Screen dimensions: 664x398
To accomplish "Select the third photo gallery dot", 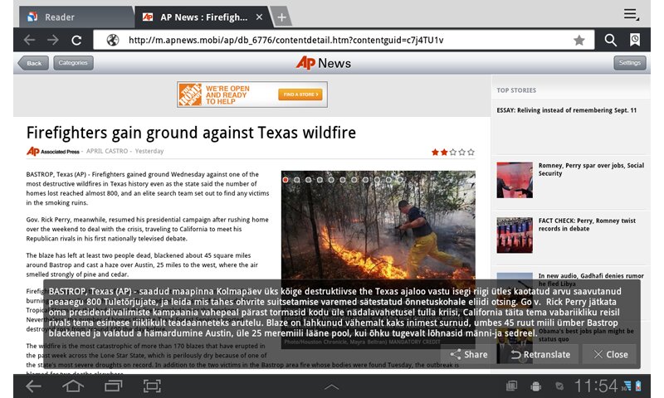I will tap(308, 179).
